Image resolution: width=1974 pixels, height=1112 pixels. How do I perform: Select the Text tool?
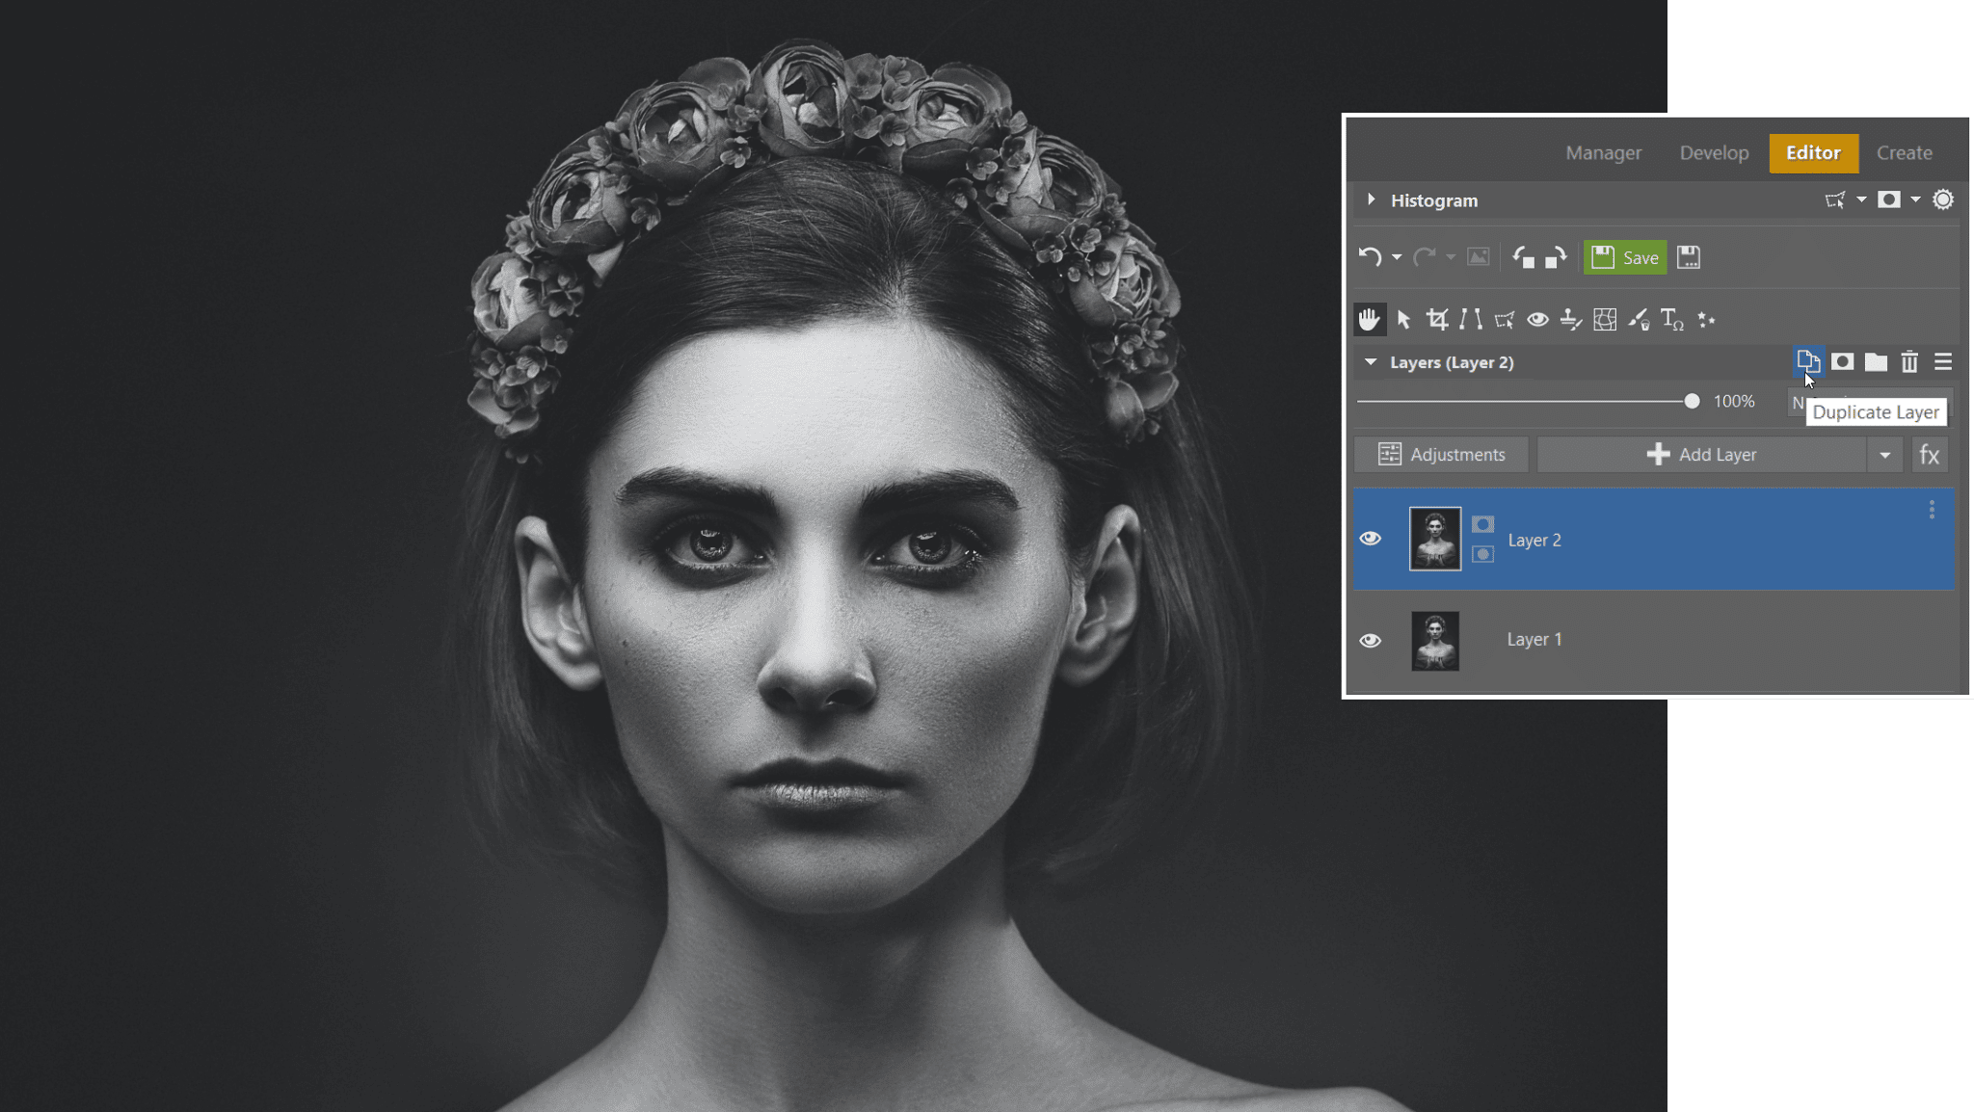[x=1671, y=320]
